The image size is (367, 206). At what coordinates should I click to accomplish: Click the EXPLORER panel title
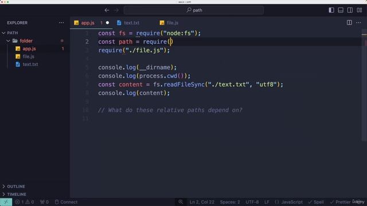click(x=17, y=23)
